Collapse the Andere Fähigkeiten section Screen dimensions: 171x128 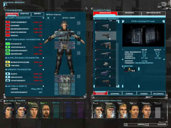pyautogui.click(x=43, y=69)
